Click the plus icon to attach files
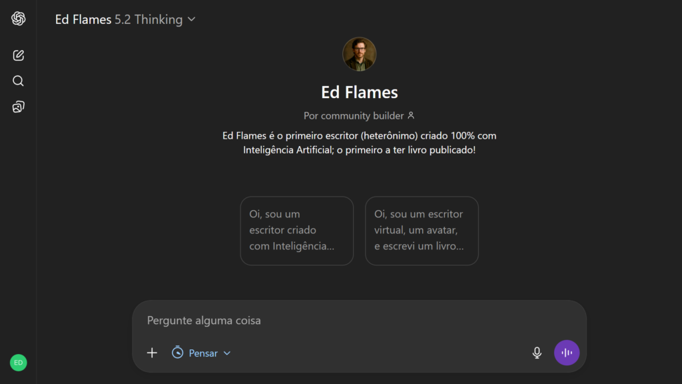 pyautogui.click(x=152, y=353)
